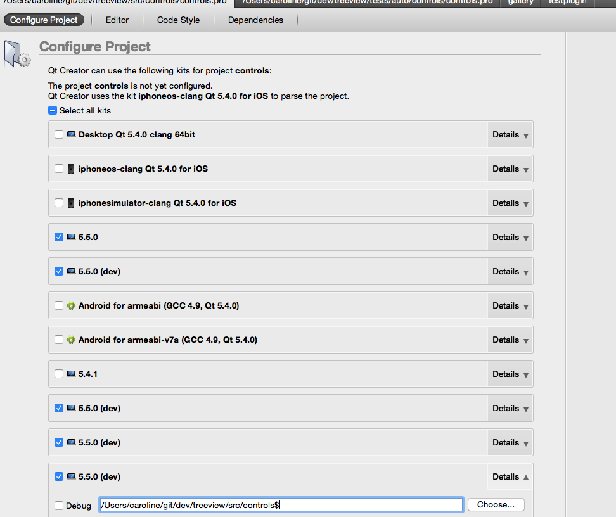Switch to the Editor tab

[x=117, y=20]
